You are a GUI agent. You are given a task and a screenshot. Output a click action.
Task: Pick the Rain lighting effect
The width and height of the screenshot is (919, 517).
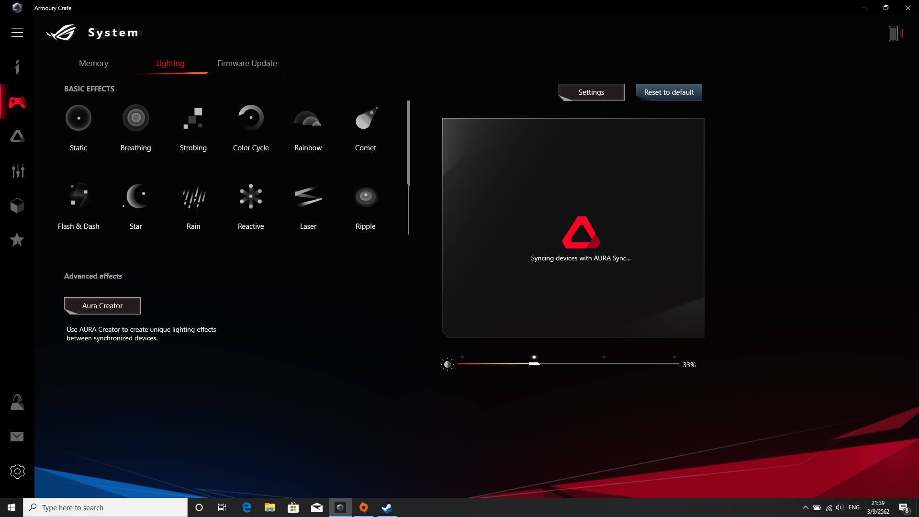(x=194, y=197)
